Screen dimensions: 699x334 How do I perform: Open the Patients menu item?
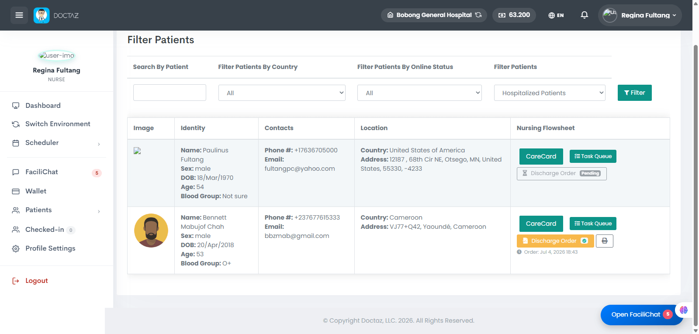click(38, 210)
